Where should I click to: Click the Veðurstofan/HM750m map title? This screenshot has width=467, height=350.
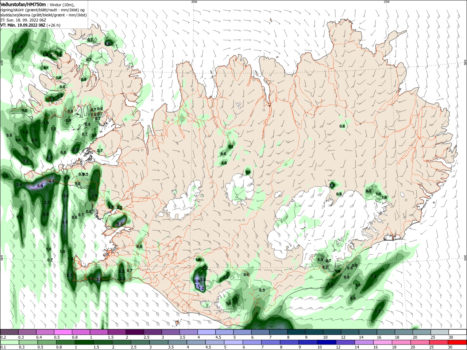(23, 4)
